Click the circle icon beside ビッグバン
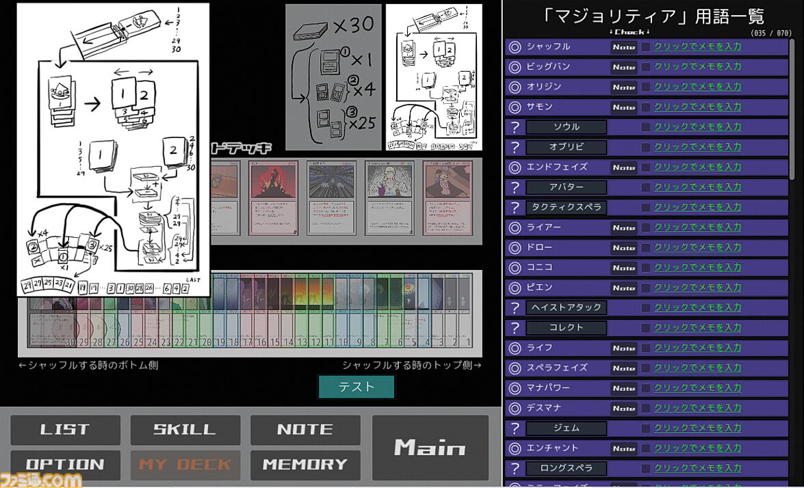This screenshot has height=488, width=804. pyautogui.click(x=515, y=67)
